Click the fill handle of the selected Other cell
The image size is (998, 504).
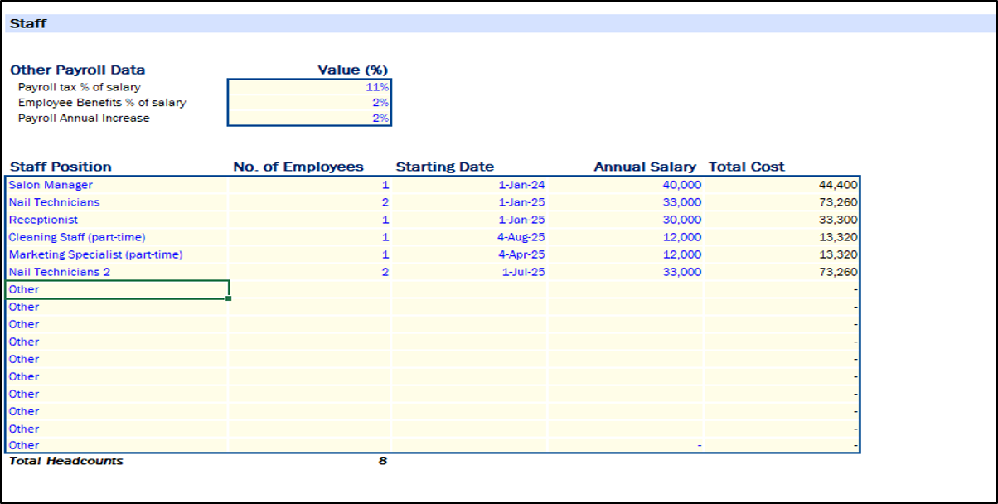(229, 298)
